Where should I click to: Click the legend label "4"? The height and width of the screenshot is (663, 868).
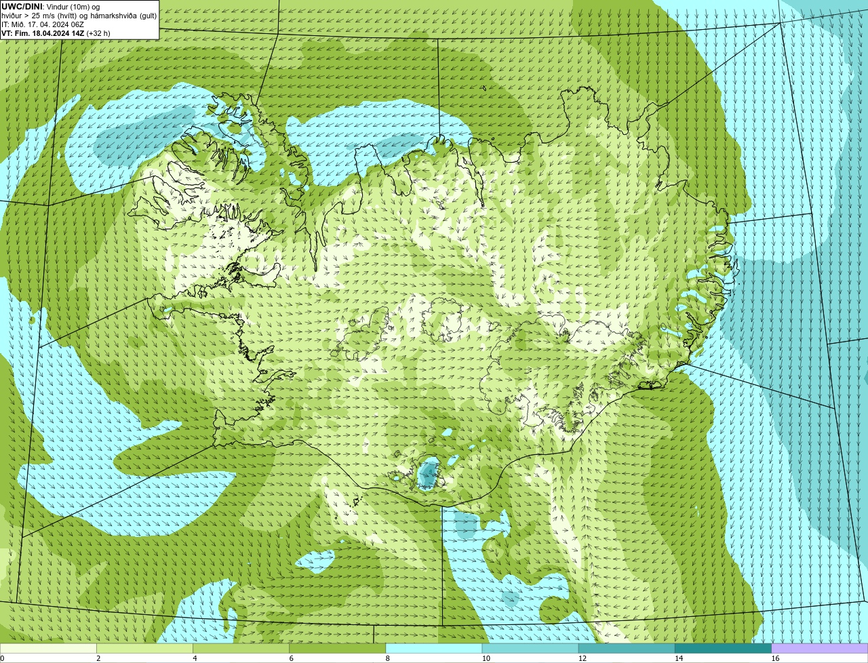[195, 658]
